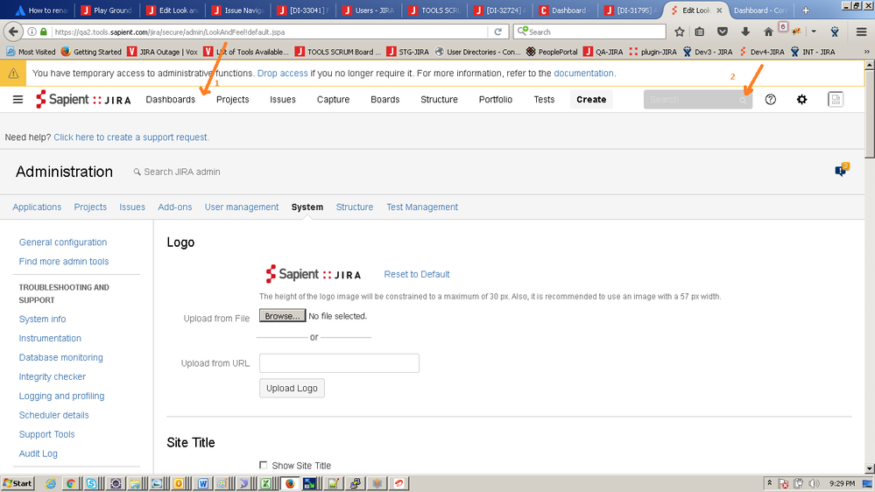Open Audit Log in the sidebar
Image resolution: width=875 pixels, height=492 pixels.
coord(39,454)
